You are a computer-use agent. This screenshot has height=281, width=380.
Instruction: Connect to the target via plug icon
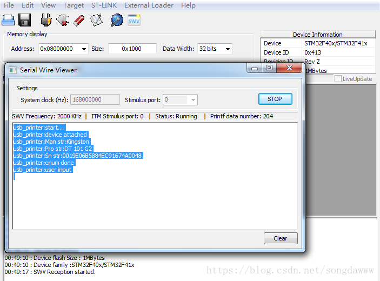click(46, 21)
